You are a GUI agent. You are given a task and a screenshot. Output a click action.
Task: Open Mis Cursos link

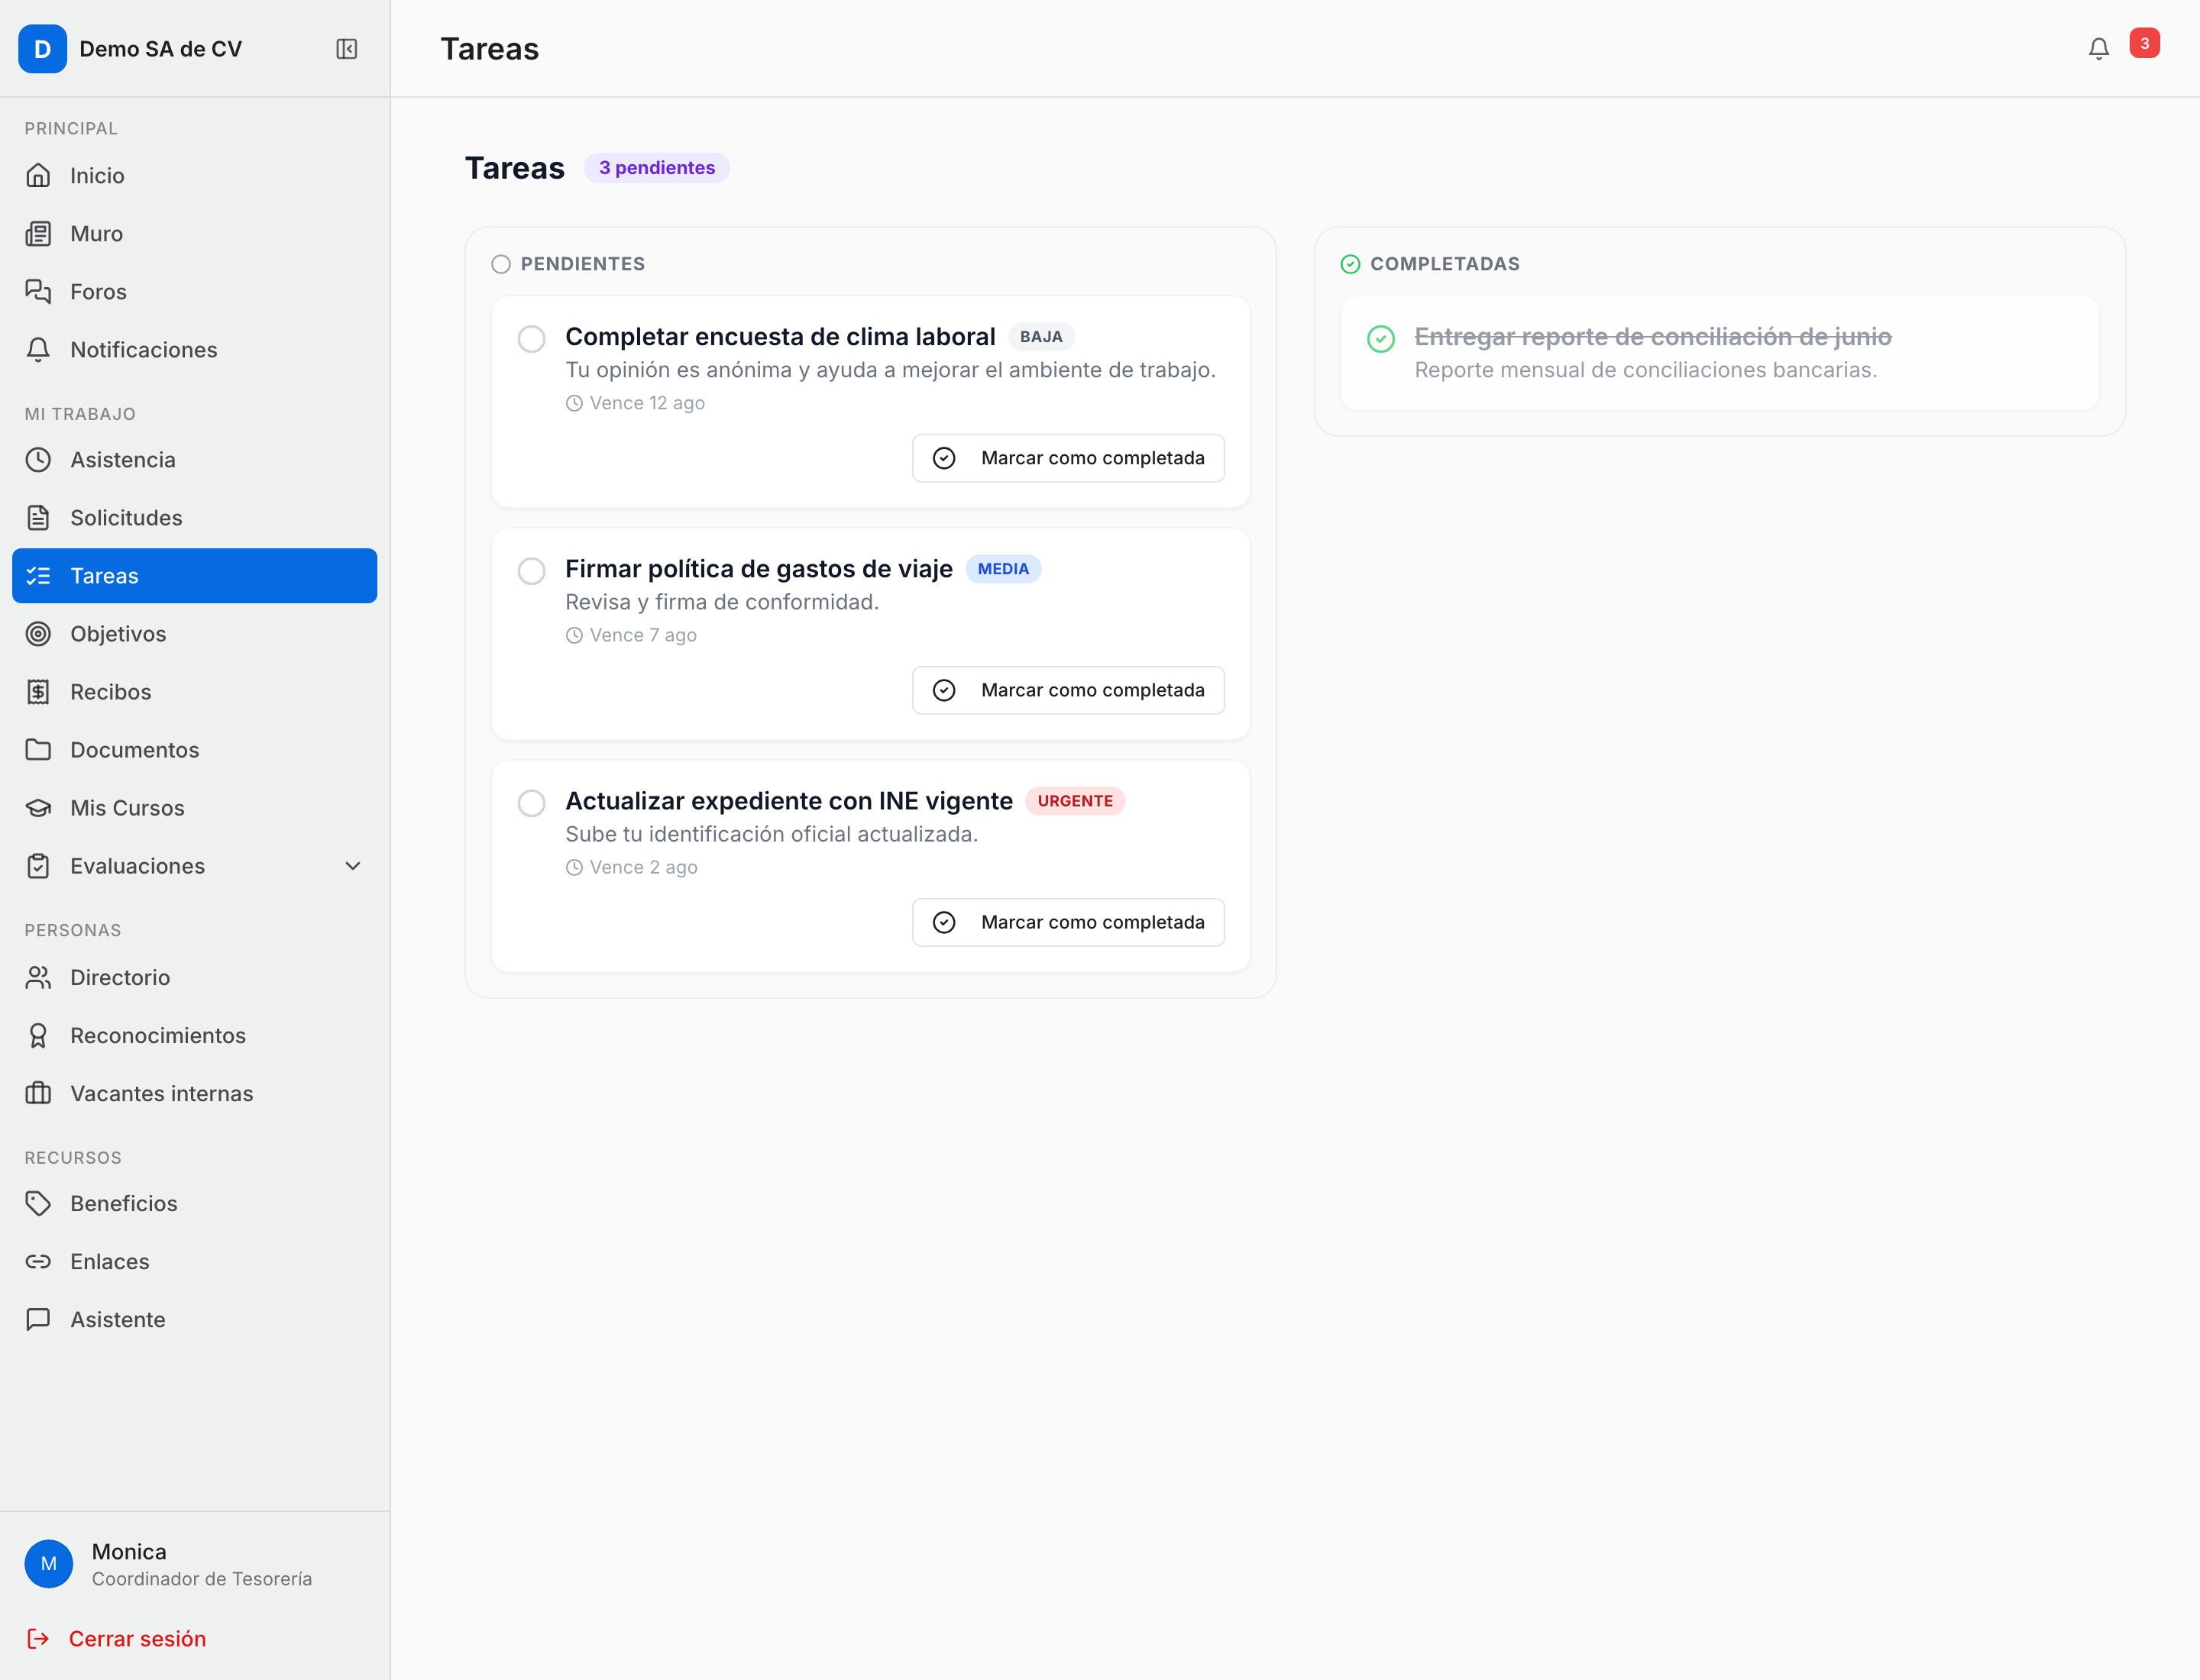click(194, 808)
